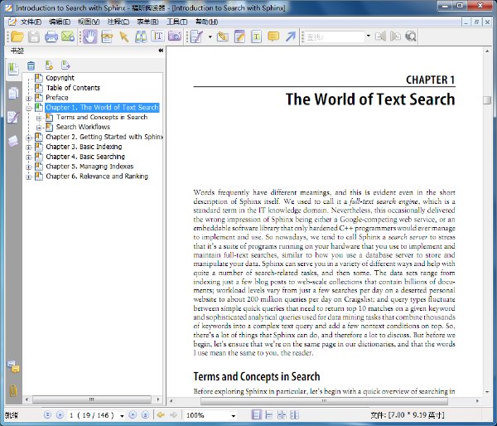The height and width of the screenshot is (426, 497).
Task: Click the third bookmark icon with arrow
Action: click(65, 65)
